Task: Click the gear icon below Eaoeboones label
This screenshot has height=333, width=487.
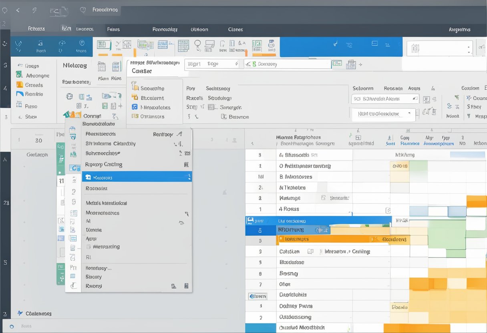Action: [x=69, y=96]
